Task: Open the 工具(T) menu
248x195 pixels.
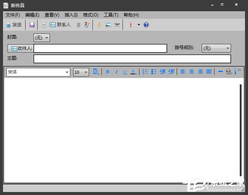Action: coord(111,15)
